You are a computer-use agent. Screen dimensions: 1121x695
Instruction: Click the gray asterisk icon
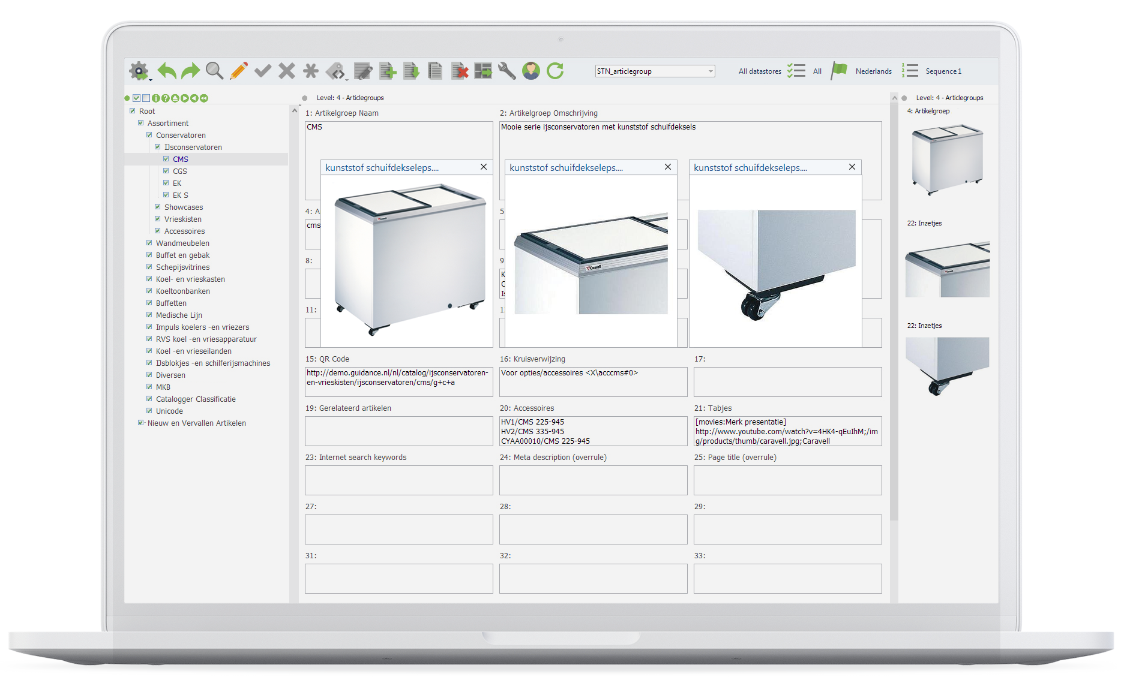click(x=310, y=71)
